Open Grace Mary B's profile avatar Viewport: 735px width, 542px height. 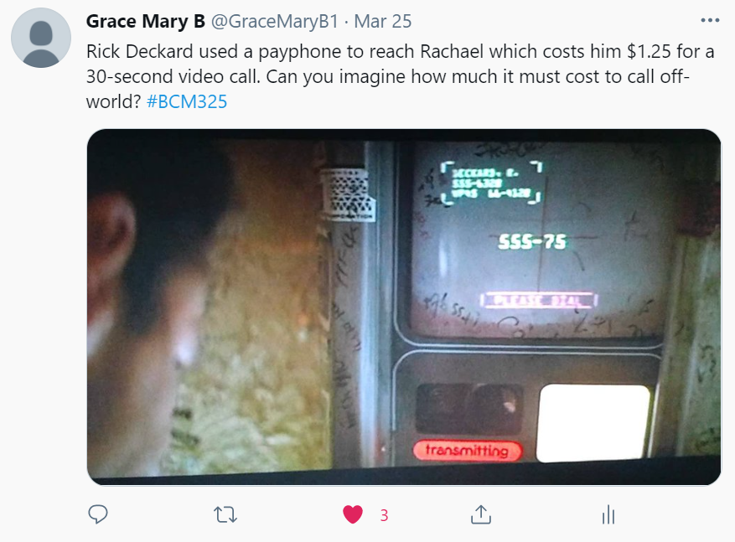[x=41, y=38]
